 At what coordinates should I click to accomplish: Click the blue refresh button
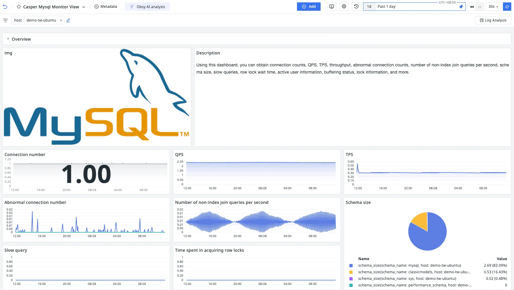tap(507, 7)
